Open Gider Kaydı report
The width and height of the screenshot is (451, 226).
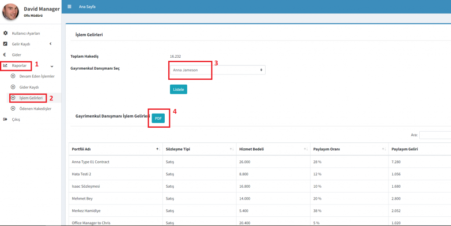(x=29, y=87)
